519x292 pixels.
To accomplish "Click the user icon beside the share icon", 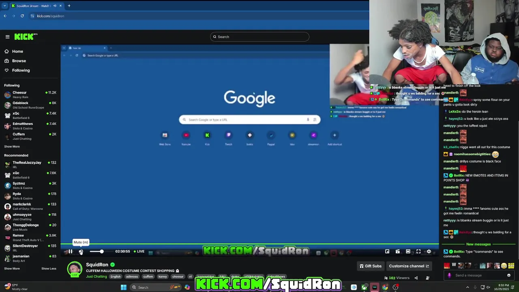I will tap(427, 278).
